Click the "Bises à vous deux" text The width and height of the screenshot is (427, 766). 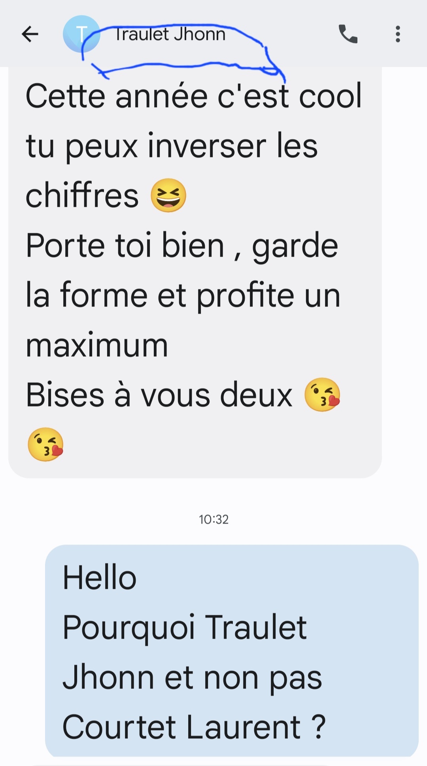pyautogui.click(x=159, y=395)
